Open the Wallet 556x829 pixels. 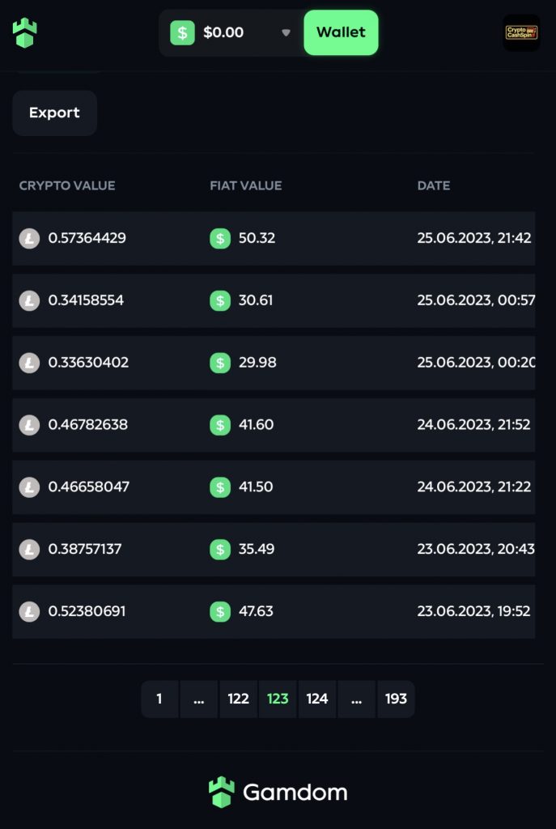[x=341, y=32]
